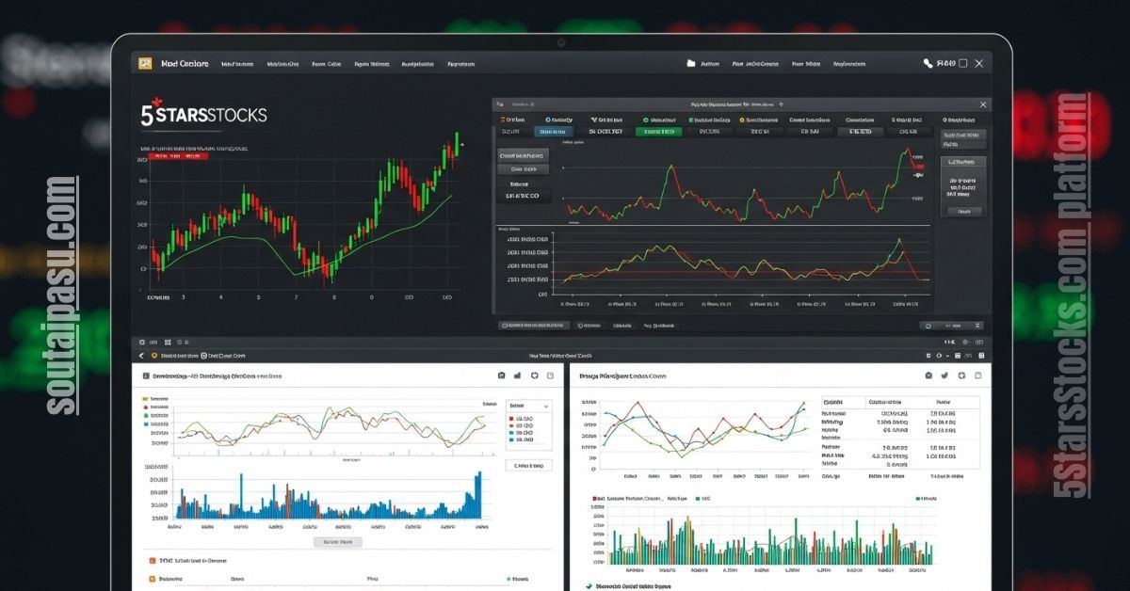Click the square icon in lower-right chart header
The image size is (1130, 591).
pyautogui.click(x=979, y=375)
